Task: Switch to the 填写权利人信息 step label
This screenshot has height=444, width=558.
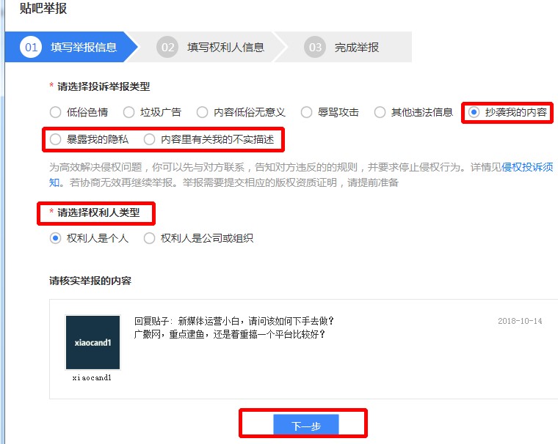Action: tap(225, 48)
